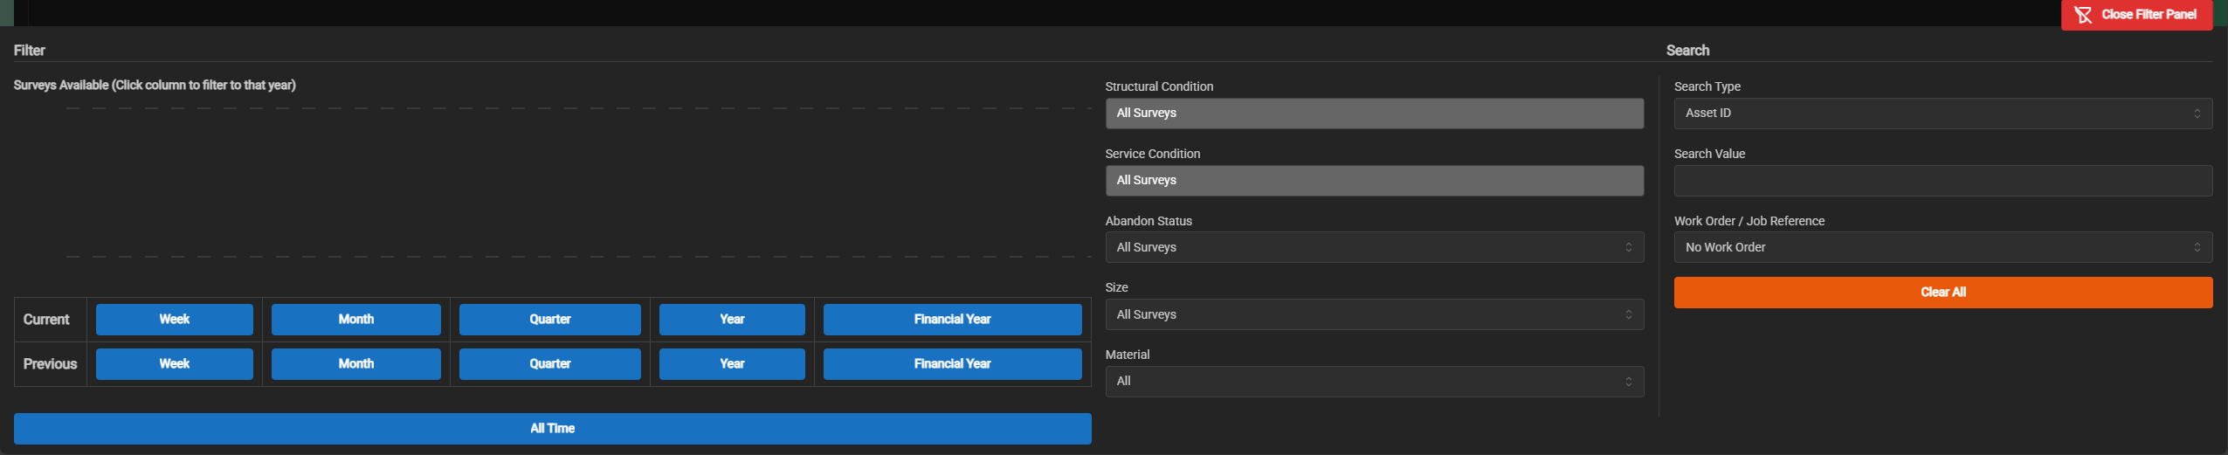The width and height of the screenshot is (2228, 455).
Task: Apply the Current Year filter
Action: tap(731, 320)
